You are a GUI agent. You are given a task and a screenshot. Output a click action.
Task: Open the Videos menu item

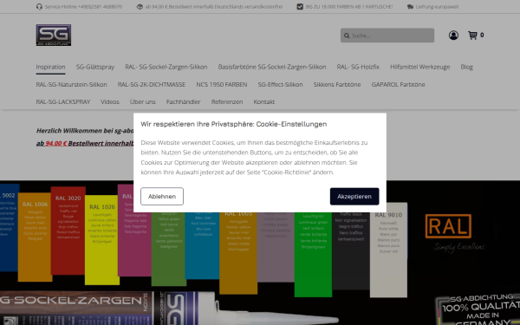(110, 101)
